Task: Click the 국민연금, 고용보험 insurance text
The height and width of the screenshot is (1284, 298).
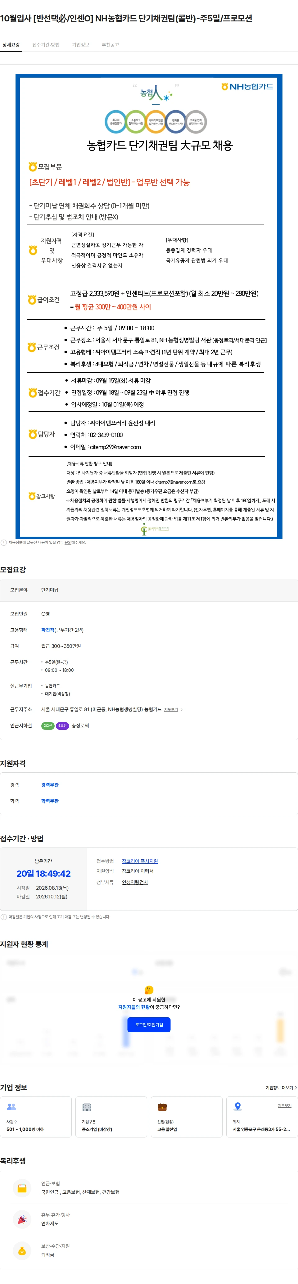Action: (80, 1192)
